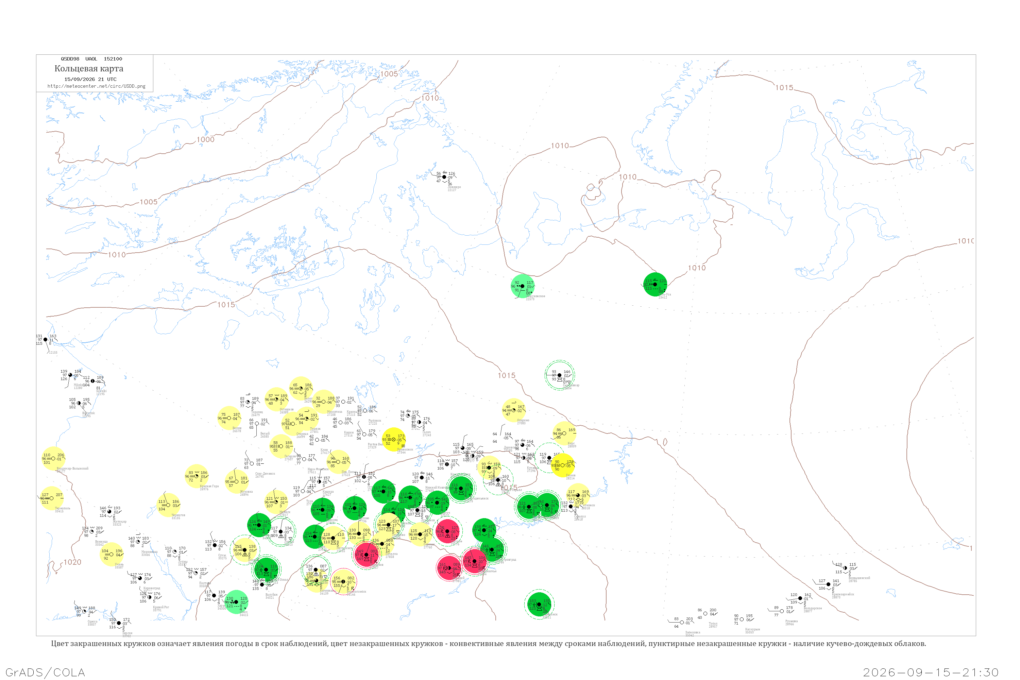This screenshot has width=1020, height=680.
Task: Click the light green Изюм station circle
Action: click(236, 602)
